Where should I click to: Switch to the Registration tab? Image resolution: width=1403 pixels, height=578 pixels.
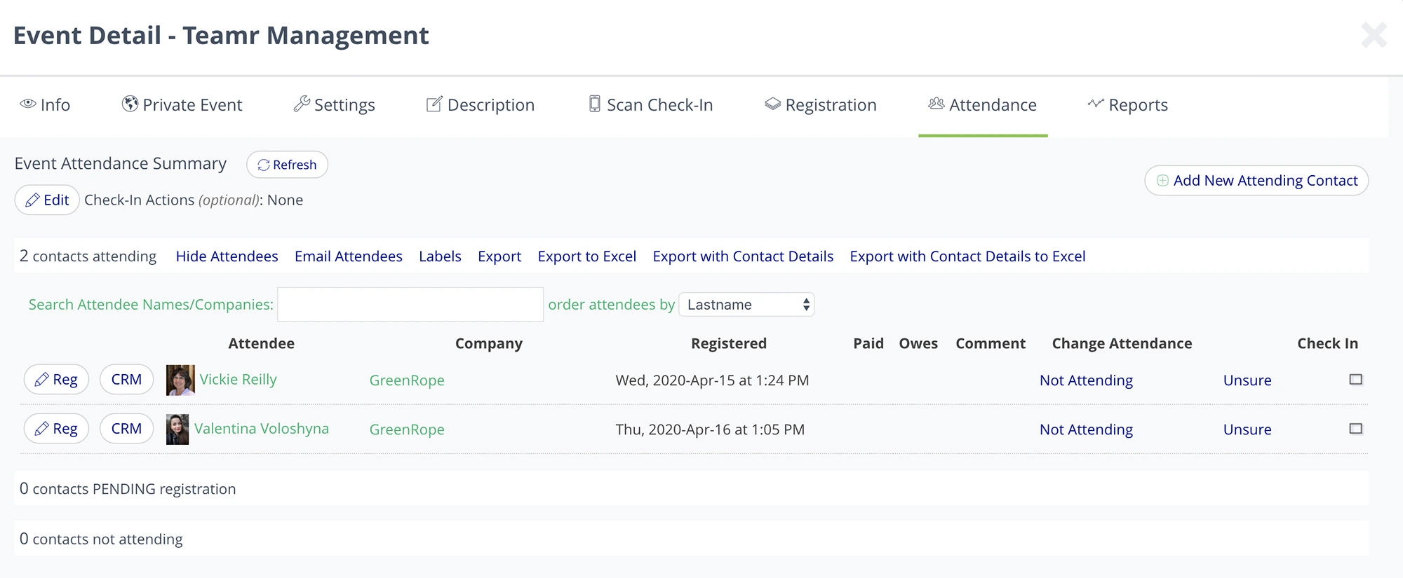click(x=820, y=105)
